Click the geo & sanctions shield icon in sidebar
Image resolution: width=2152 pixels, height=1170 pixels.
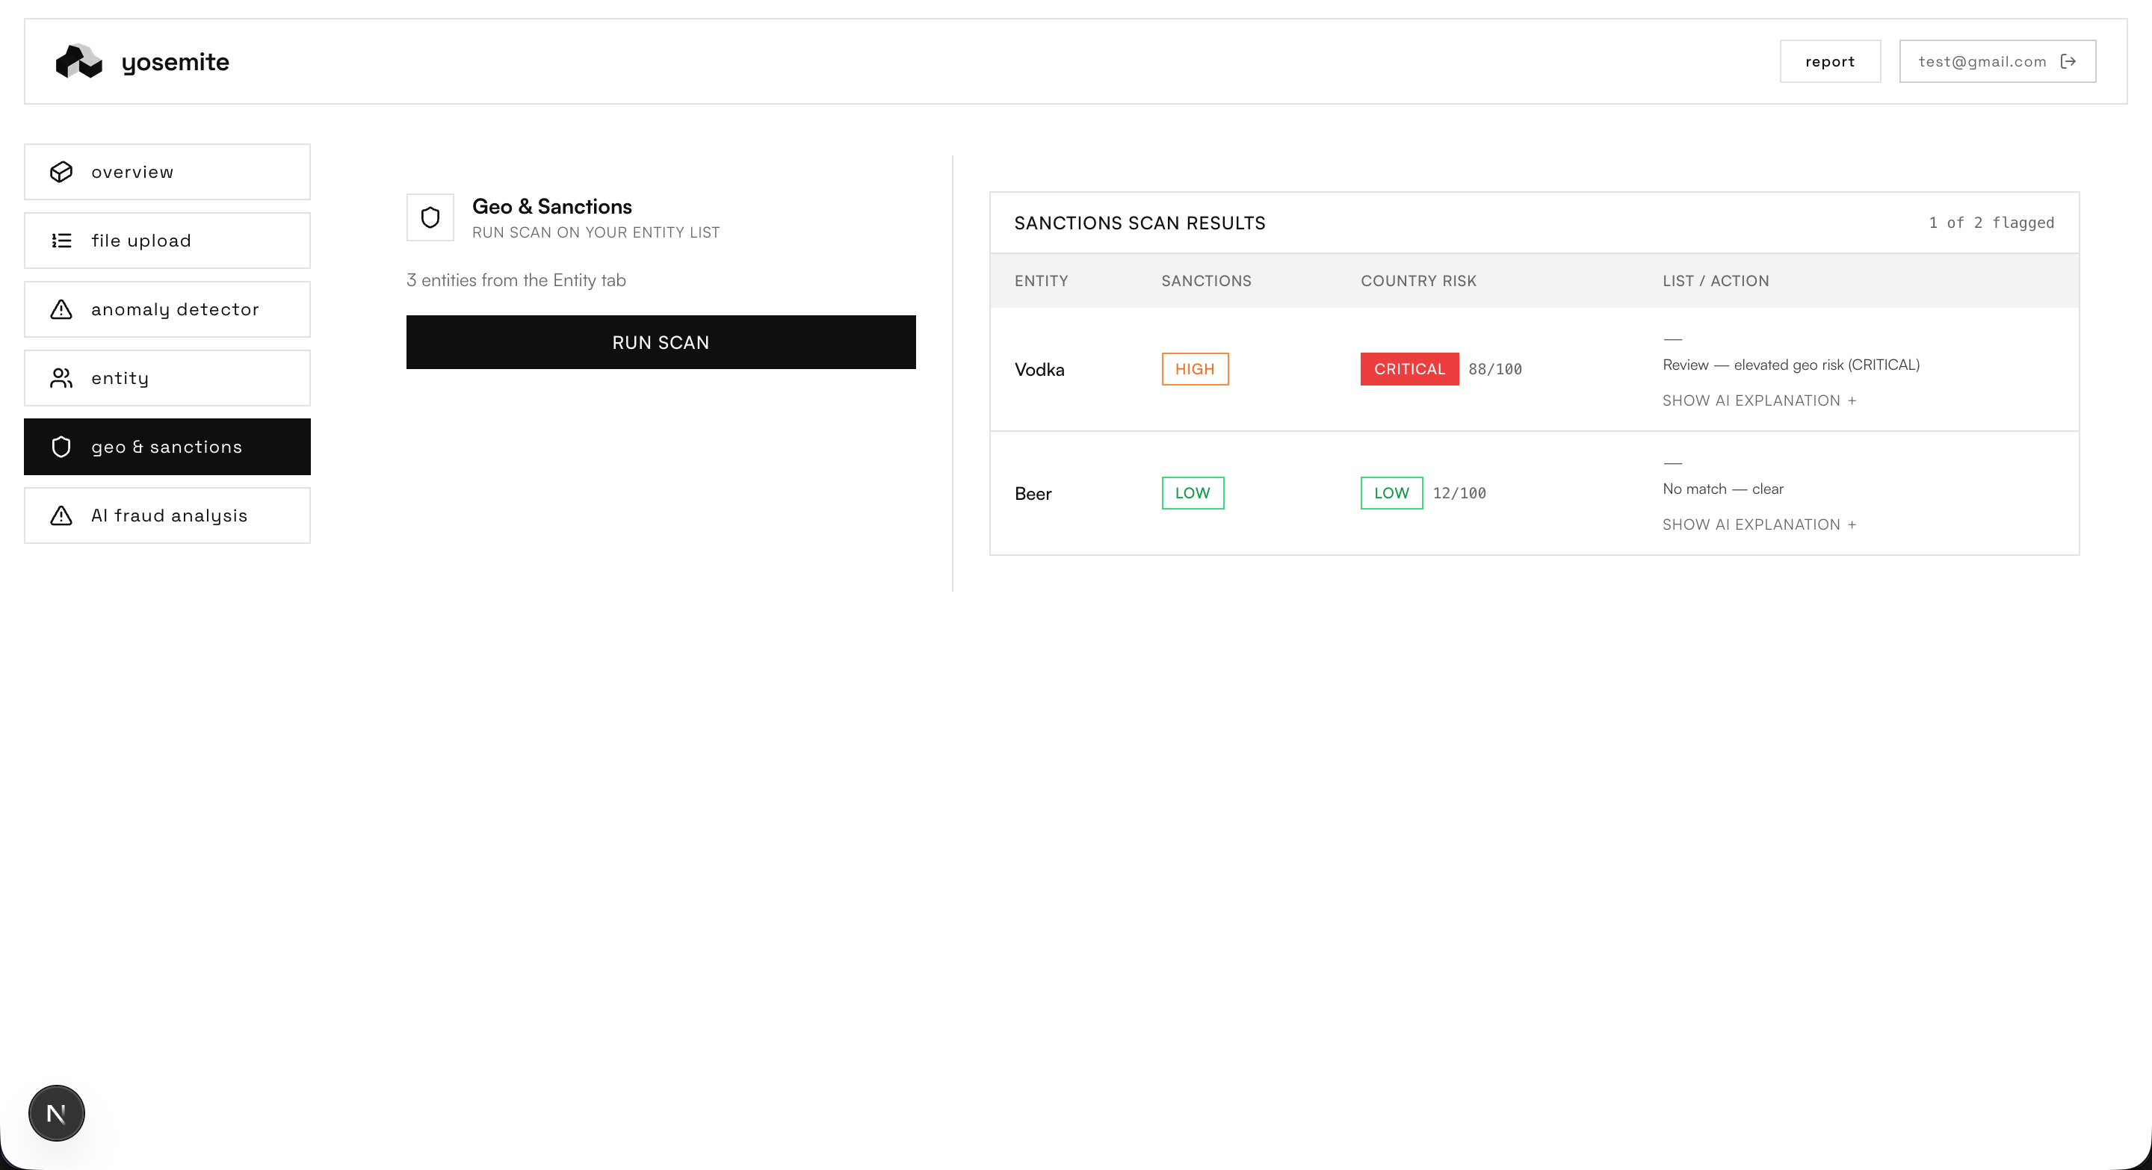61,447
